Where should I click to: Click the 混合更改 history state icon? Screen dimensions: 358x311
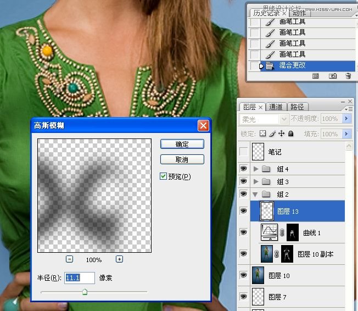click(x=270, y=66)
